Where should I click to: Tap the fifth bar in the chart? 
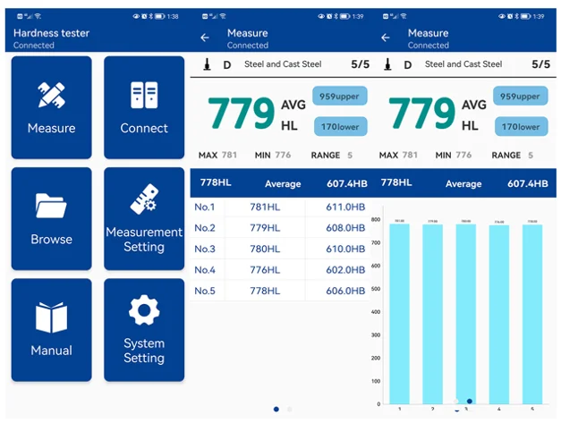point(532,314)
